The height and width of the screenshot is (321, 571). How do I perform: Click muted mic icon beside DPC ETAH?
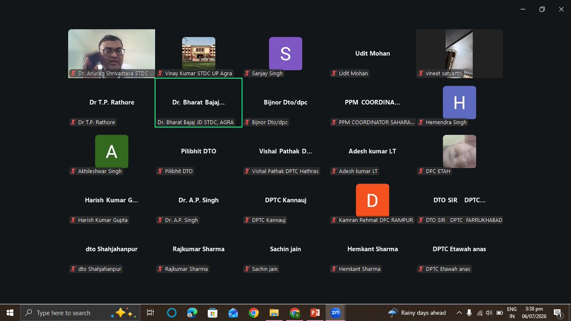[x=421, y=171]
